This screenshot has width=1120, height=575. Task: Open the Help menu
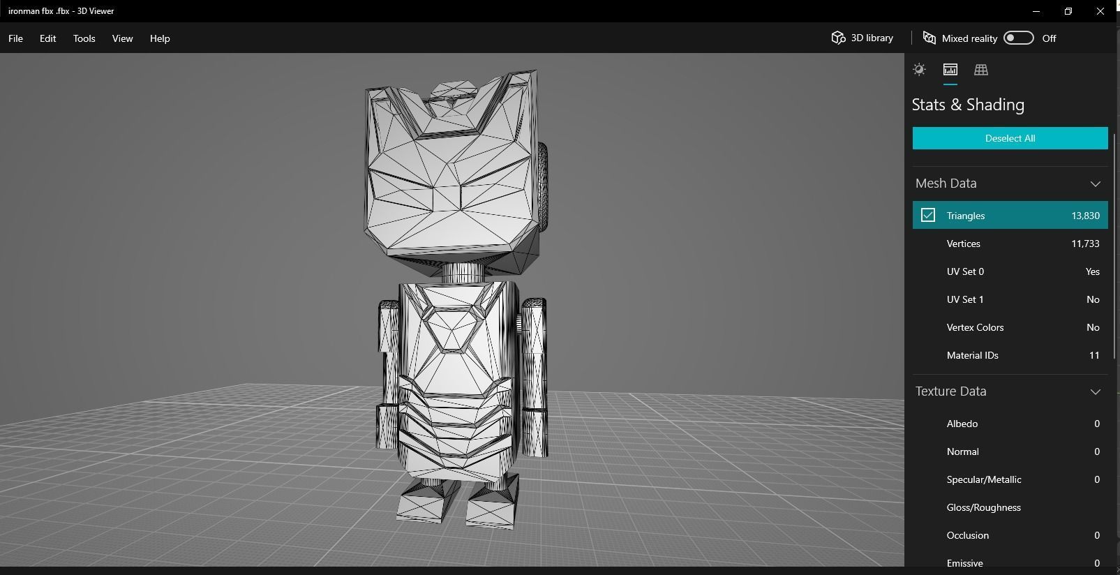160,38
